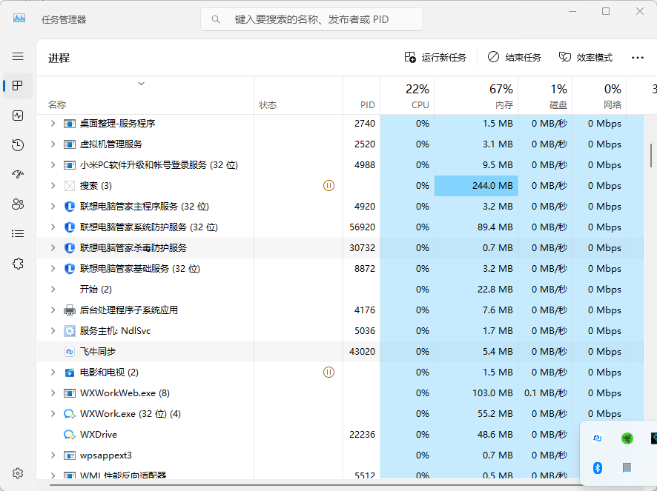The width and height of the screenshot is (657, 491).
Task: Open the Details page in sidebar
Action: pos(18,234)
